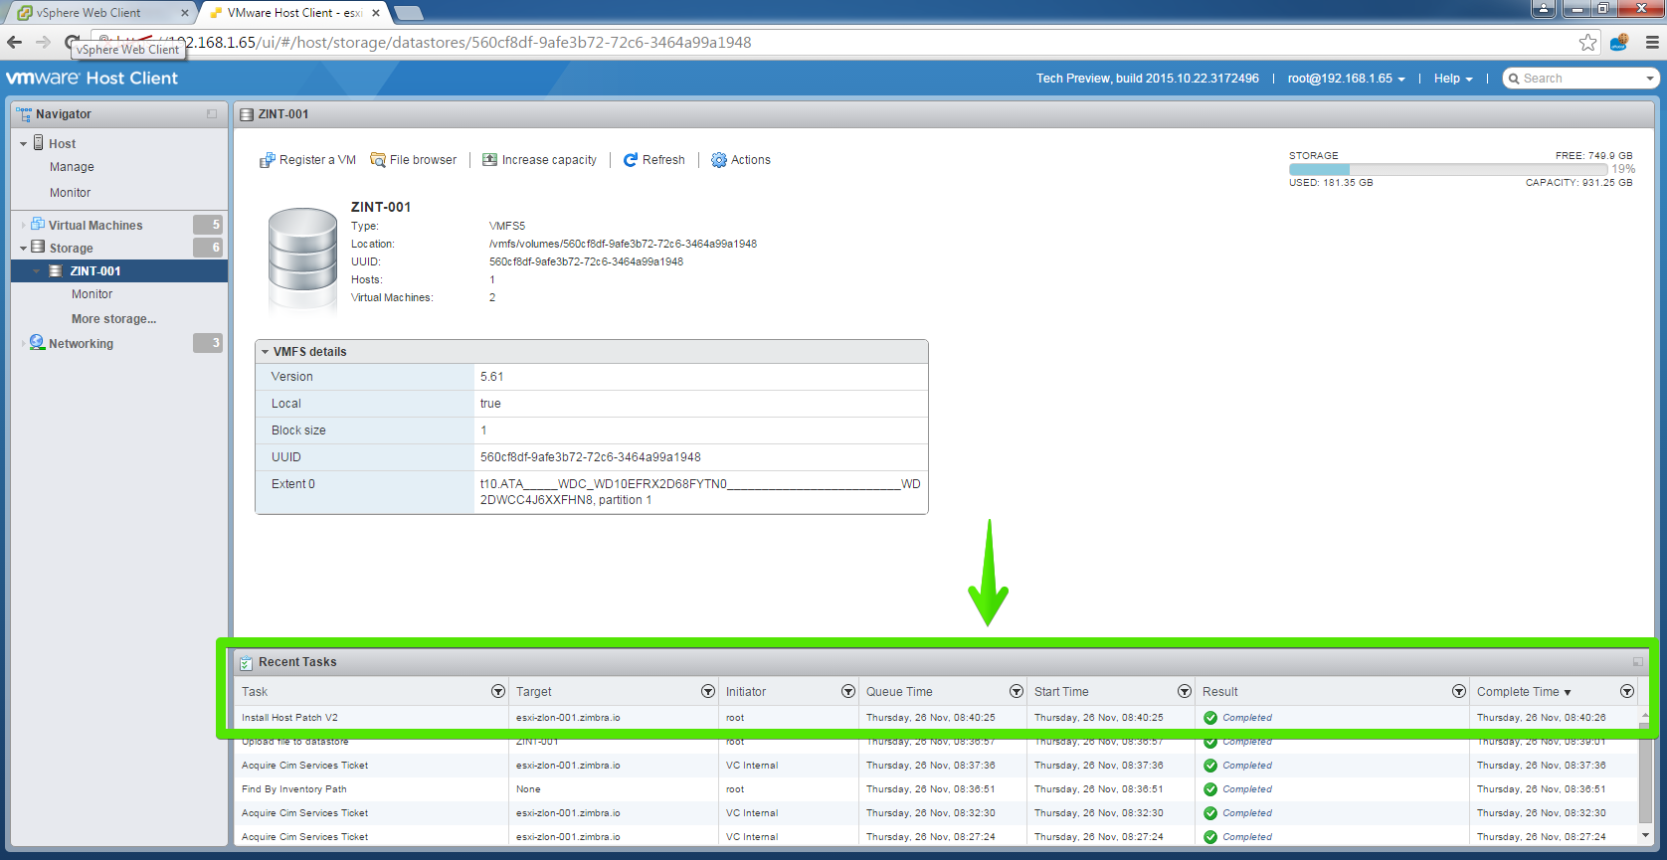Click the Recent Tasks scrollbar up arrow
The height and width of the screenshot is (860, 1667).
point(1645,715)
